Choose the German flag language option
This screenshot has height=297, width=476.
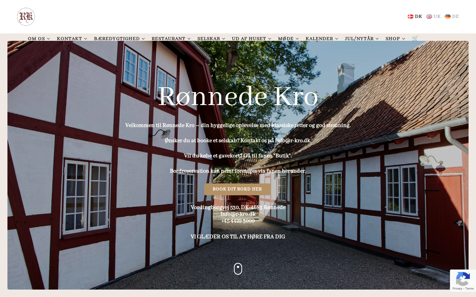452,16
